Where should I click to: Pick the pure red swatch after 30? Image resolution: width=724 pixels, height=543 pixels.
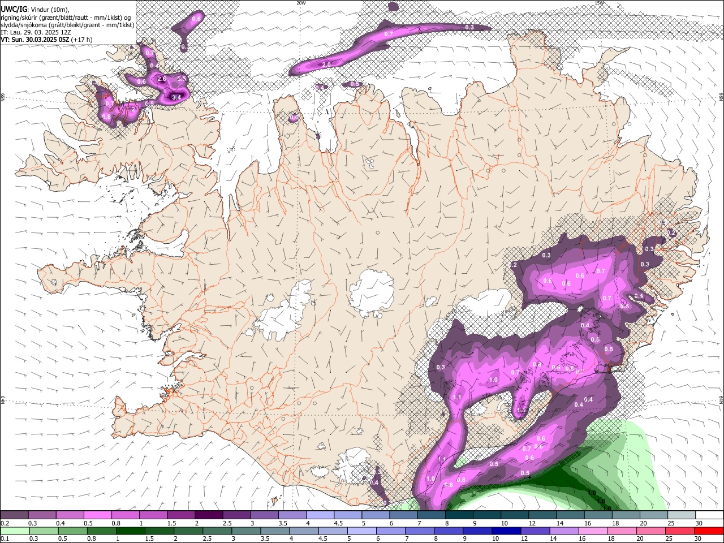[x=709, y=531]
